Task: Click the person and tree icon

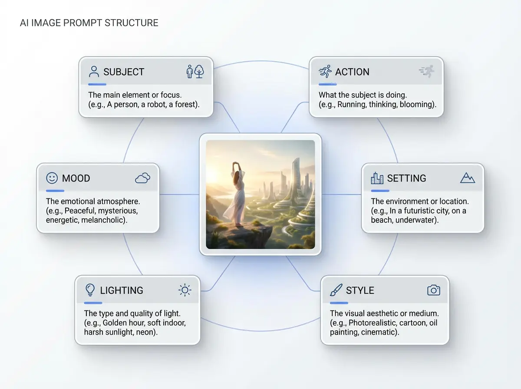Action: click(195, 72)
